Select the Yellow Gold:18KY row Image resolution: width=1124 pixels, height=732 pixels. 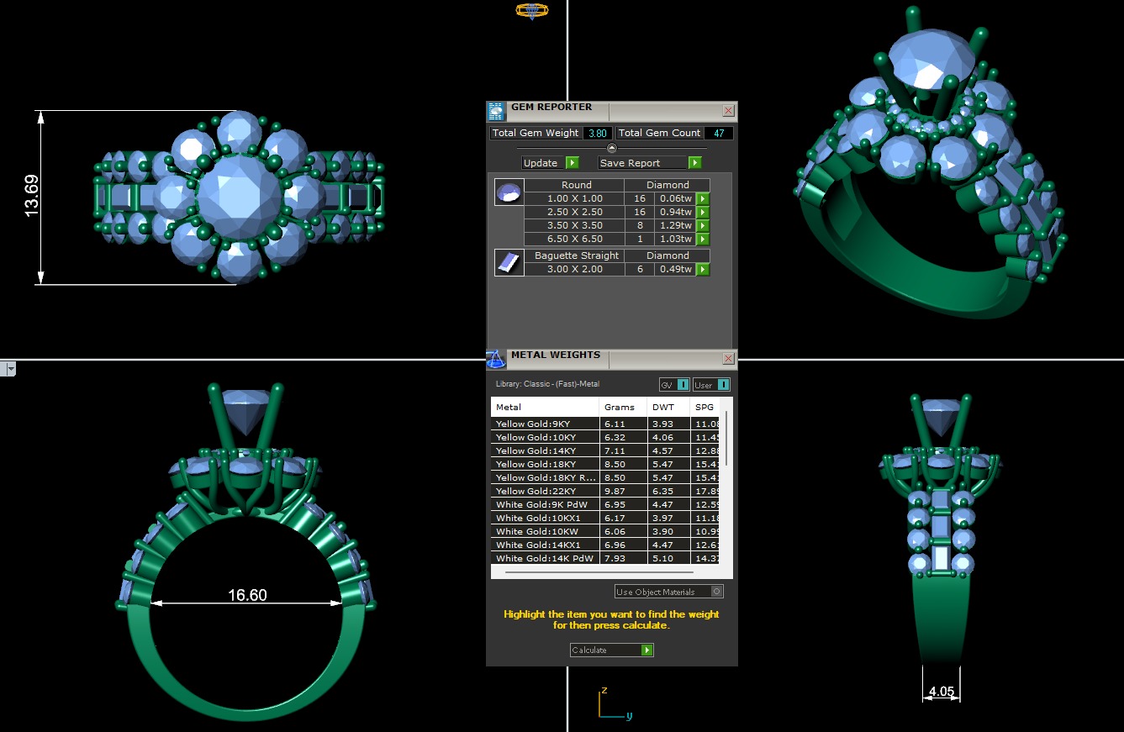point(605,464)
